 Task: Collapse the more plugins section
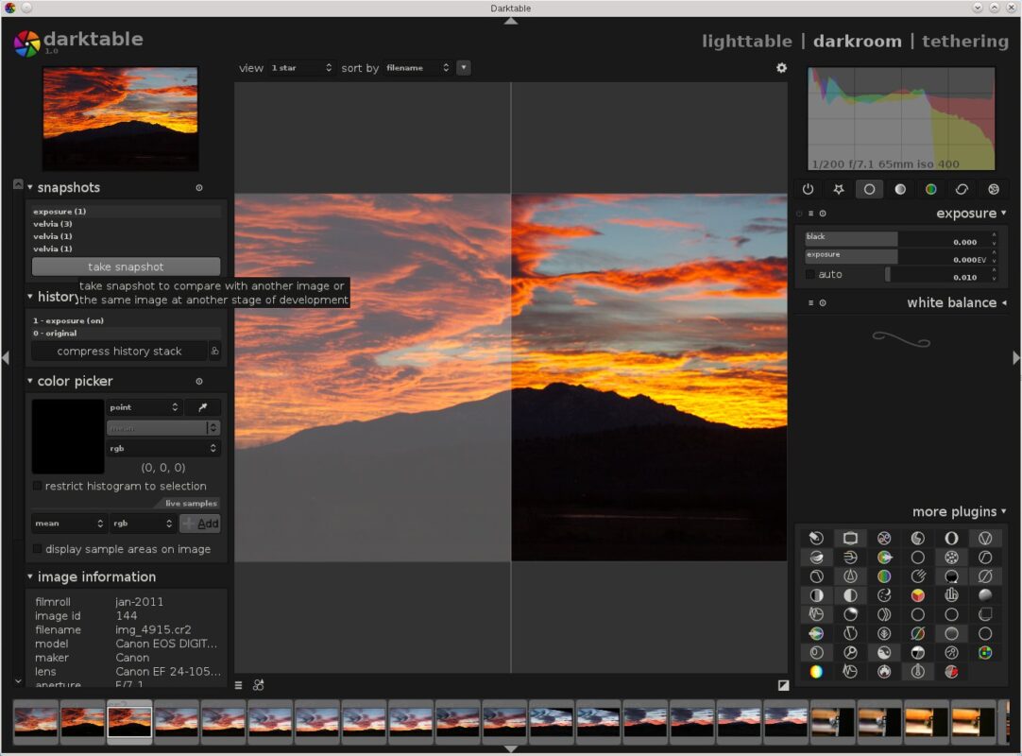1004,511
